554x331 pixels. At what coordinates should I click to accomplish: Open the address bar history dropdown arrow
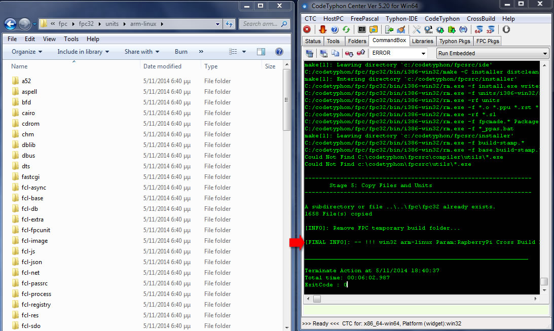point(217,24)
